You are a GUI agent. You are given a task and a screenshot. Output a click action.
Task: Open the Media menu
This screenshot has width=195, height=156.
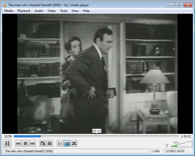coord(9,11)
